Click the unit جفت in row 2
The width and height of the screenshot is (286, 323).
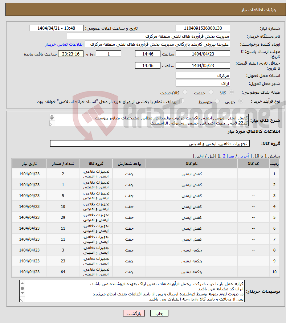coord(129,185)
